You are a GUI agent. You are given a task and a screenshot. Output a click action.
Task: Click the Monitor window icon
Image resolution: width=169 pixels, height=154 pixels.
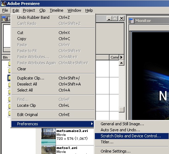coord(132,21)
